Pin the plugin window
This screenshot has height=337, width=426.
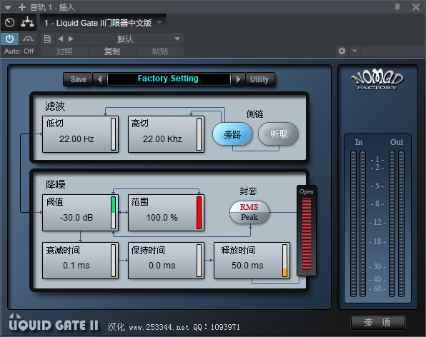click(397, 7)
